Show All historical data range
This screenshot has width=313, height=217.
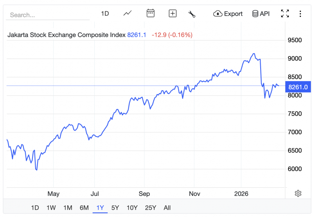(167, 208)
